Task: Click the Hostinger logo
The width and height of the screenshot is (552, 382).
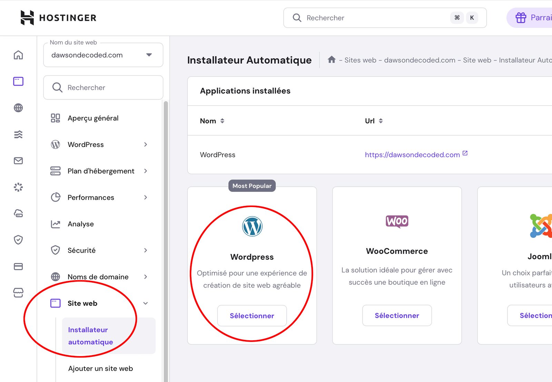Action: 58,18
